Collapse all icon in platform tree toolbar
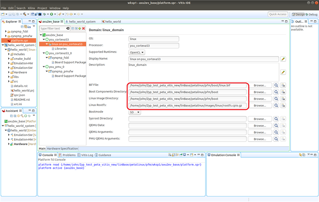This screenshot has width=319, height=202. 73,28
